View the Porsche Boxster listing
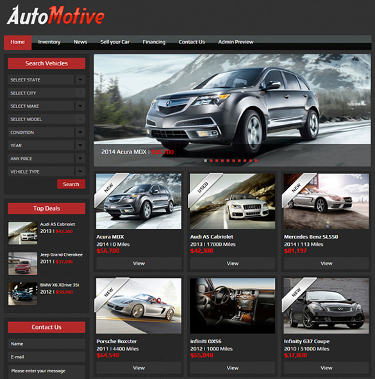 click(x=138, y=368)
